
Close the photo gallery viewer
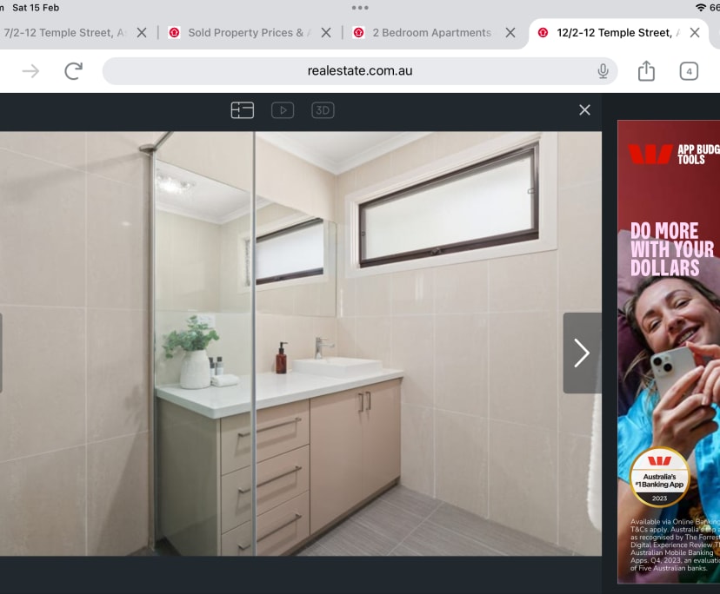click(x=584, y=109)
